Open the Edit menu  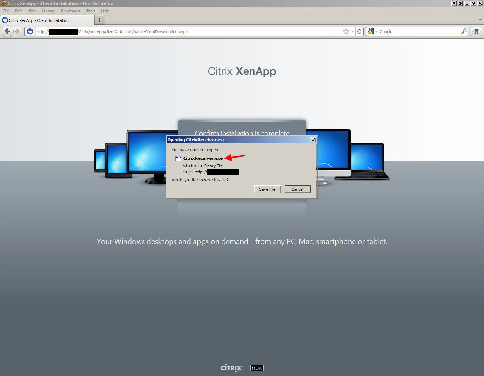click(x=18, y=11)
